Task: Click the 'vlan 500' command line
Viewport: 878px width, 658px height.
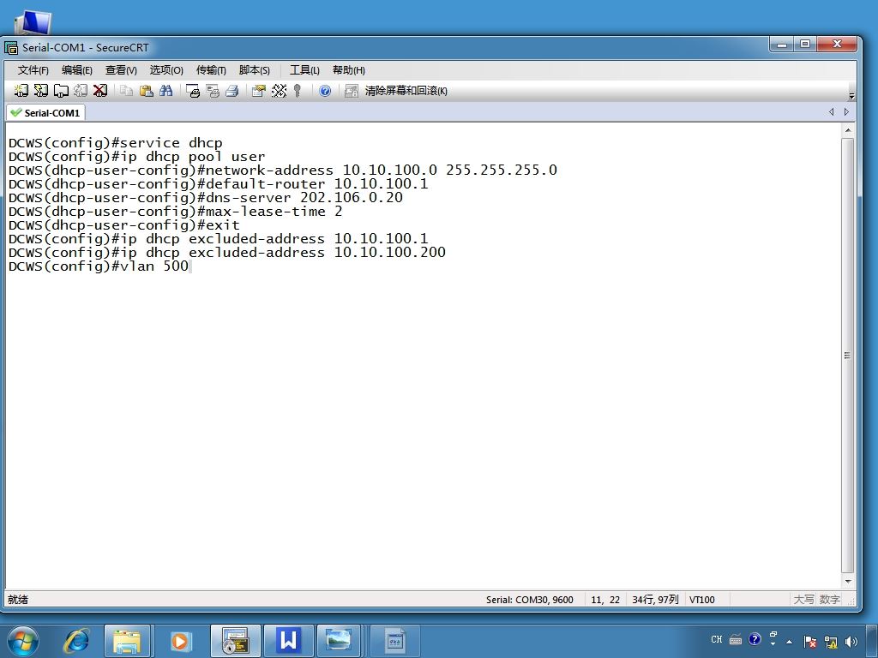Action: click(x=99, y=266)
